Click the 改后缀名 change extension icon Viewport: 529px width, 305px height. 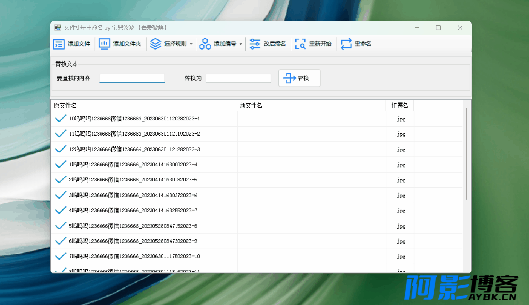[x=255, y=44]
